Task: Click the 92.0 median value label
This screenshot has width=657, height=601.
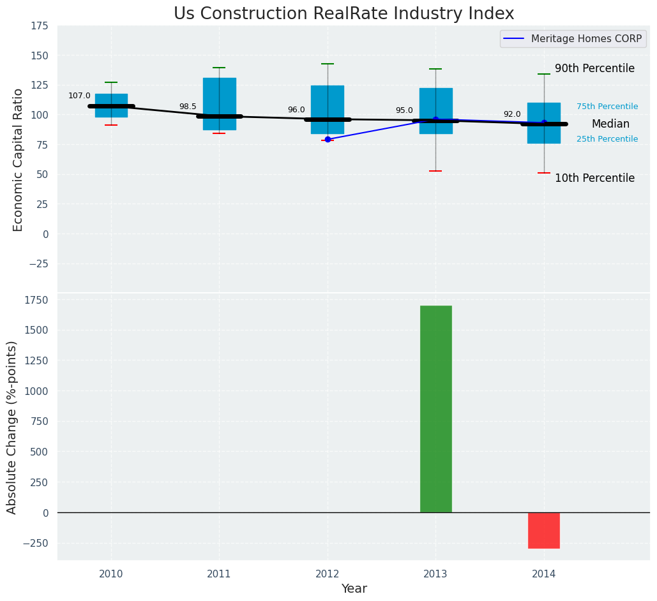Action: tap(512, 114)
